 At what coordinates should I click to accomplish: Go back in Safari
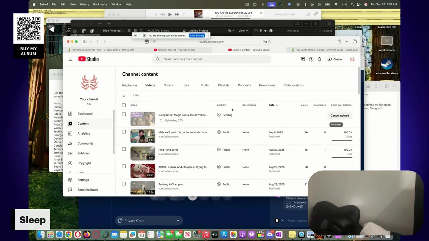point(98,42)
